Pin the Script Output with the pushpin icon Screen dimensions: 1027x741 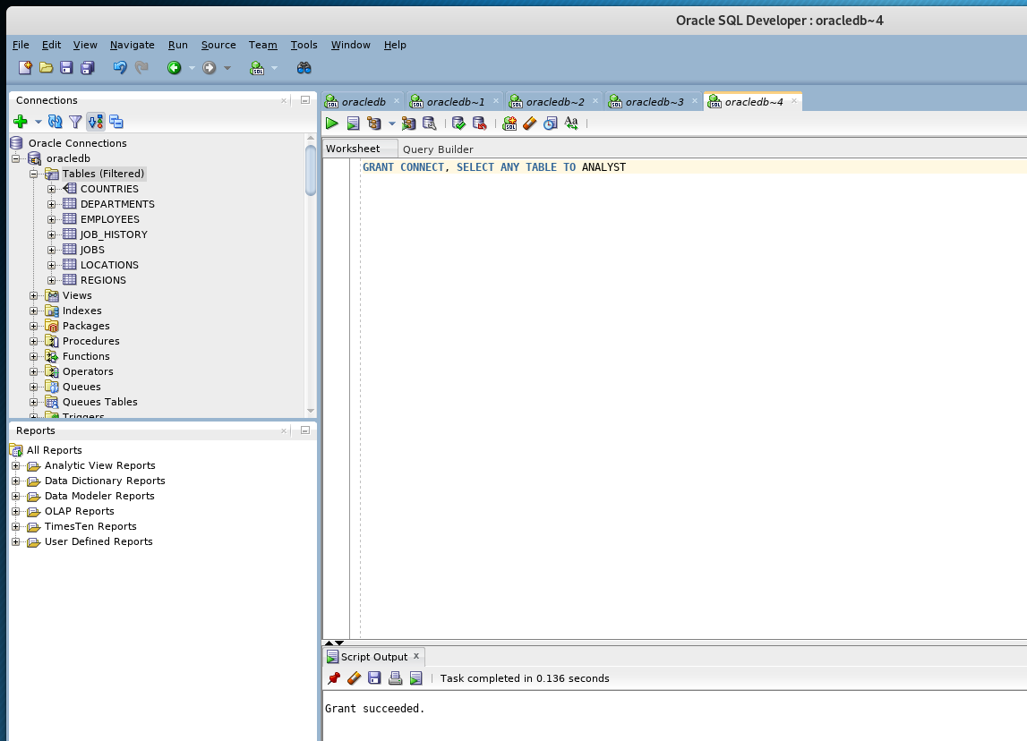pyautogui.click(x=332, y=677)
